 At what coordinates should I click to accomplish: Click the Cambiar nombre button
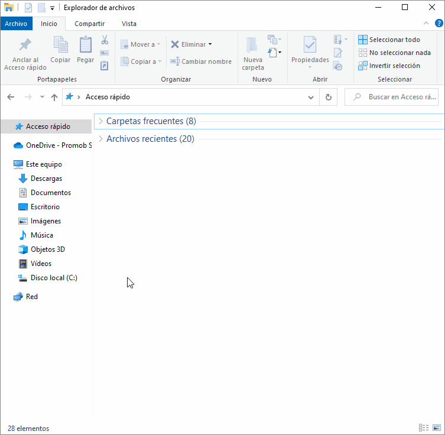click(201, 61)
